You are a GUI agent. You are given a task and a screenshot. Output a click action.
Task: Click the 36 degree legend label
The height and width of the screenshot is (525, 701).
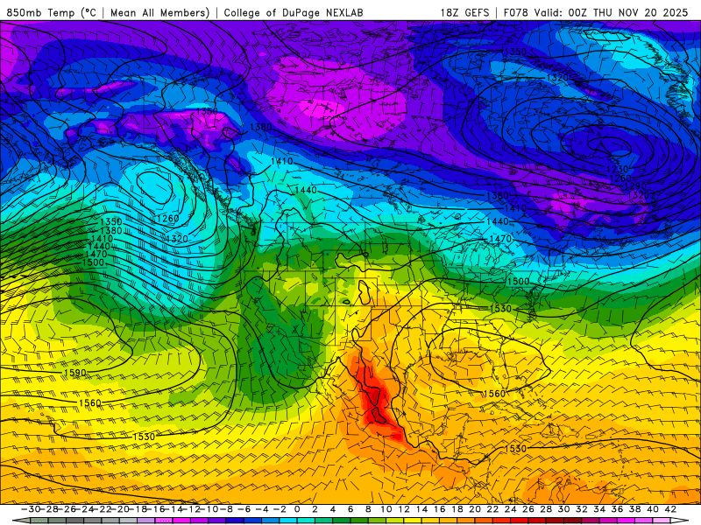click(x=617, y=509)
